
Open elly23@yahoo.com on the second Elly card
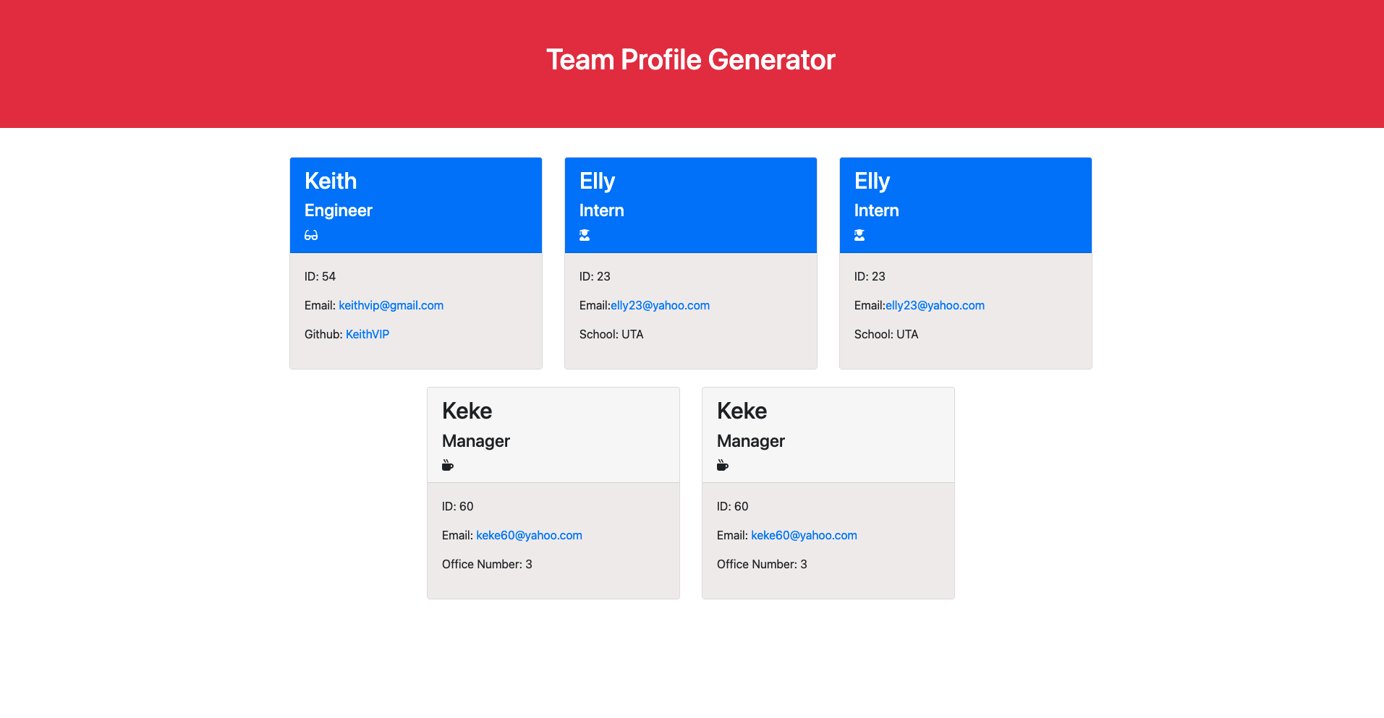coord(935,305)
